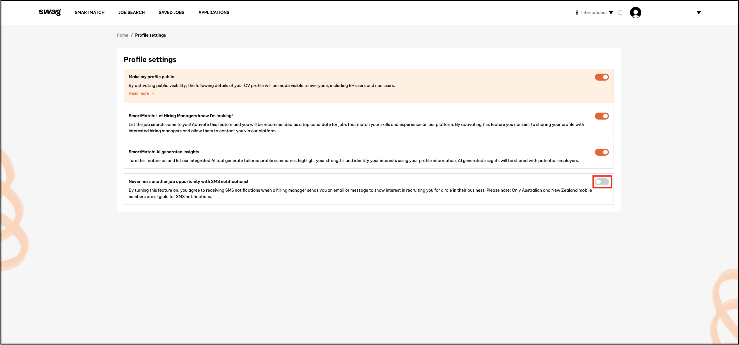Click the International label text
This screenshot has width=739, height=345.
pyautogui.click(x=594, y=13)
